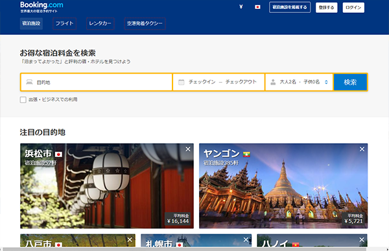Dismiss the 浜松市 destination card
This screenshot has height=251, width=389.
pyautogui.click(x=188, y=149)
